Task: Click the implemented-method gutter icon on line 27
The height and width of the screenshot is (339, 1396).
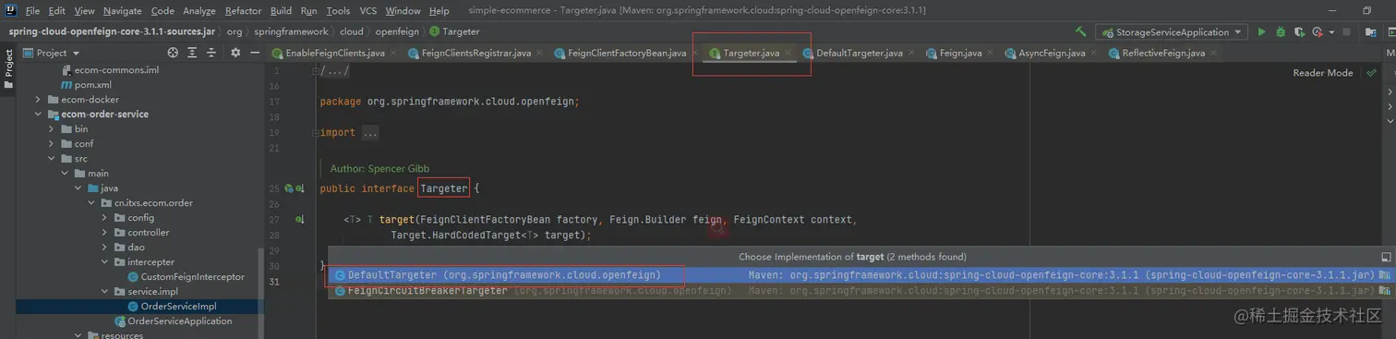Action: pyautogui.click(x=300, y=219)
